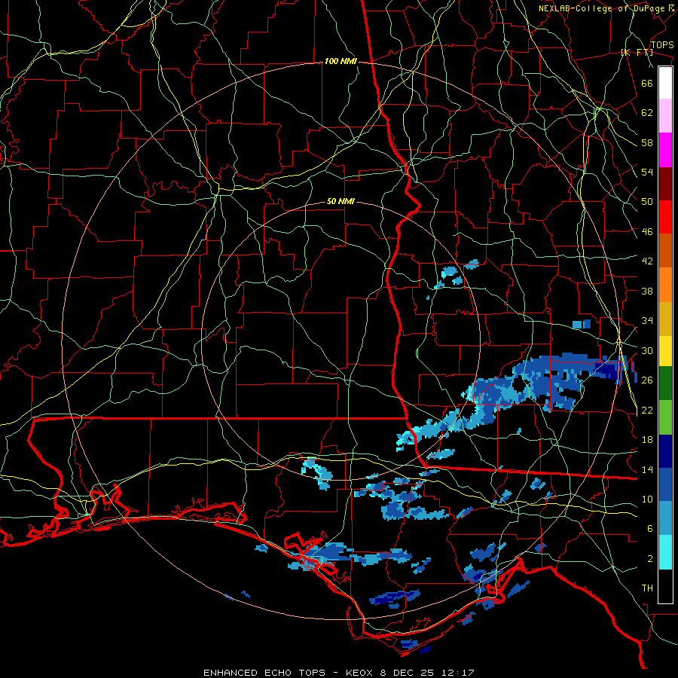Select the "66" scale value
The image size is (678, 678).
coord(647,83)
